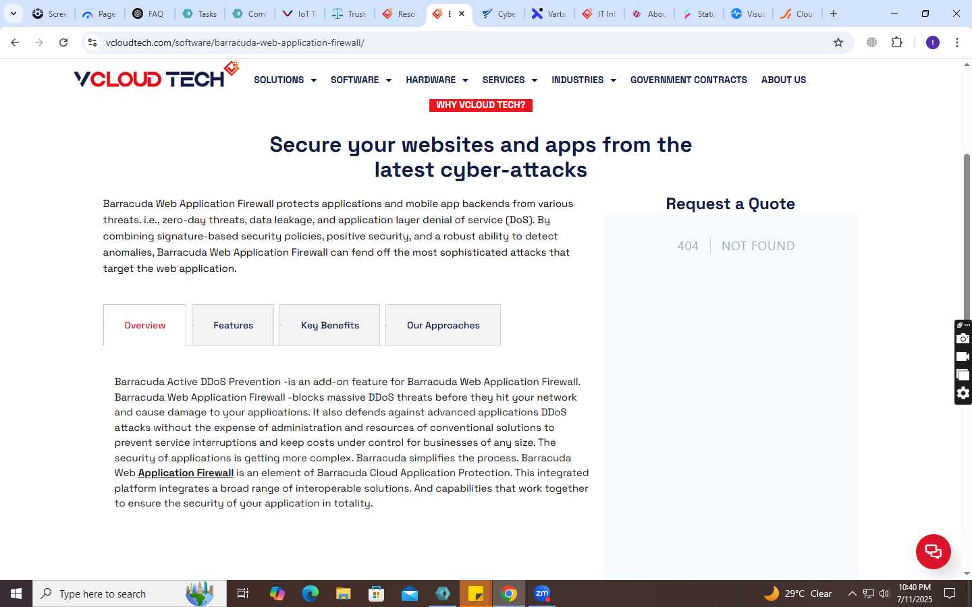Expand the SOFTWARE menu

click(361, 80)
